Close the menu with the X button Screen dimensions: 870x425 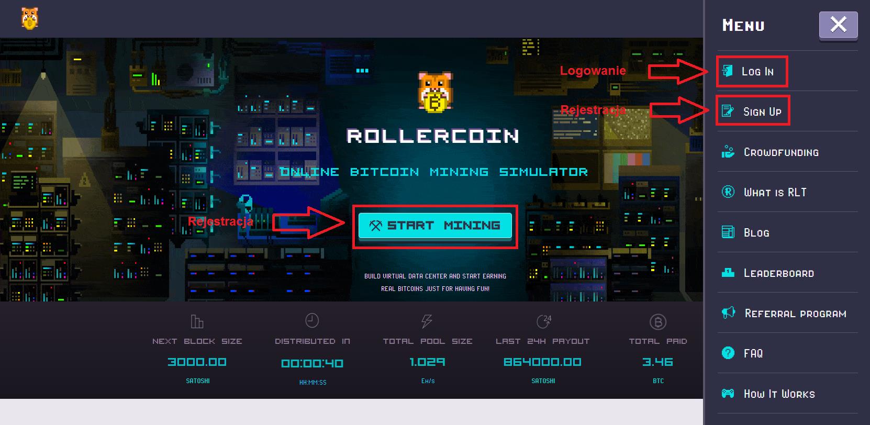[x=838, y=25]
